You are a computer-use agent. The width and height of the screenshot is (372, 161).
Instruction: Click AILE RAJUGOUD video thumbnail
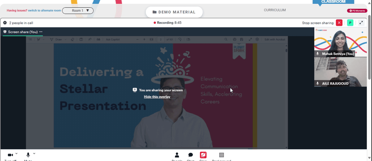340,72
